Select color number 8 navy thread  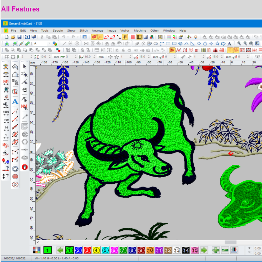pos(132,250)
